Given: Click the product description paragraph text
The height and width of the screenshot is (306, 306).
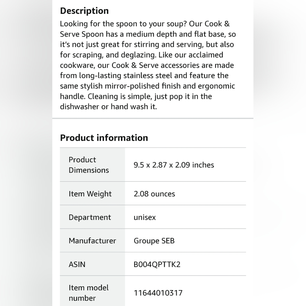Looking at the screenshot, I should [148, 65].
